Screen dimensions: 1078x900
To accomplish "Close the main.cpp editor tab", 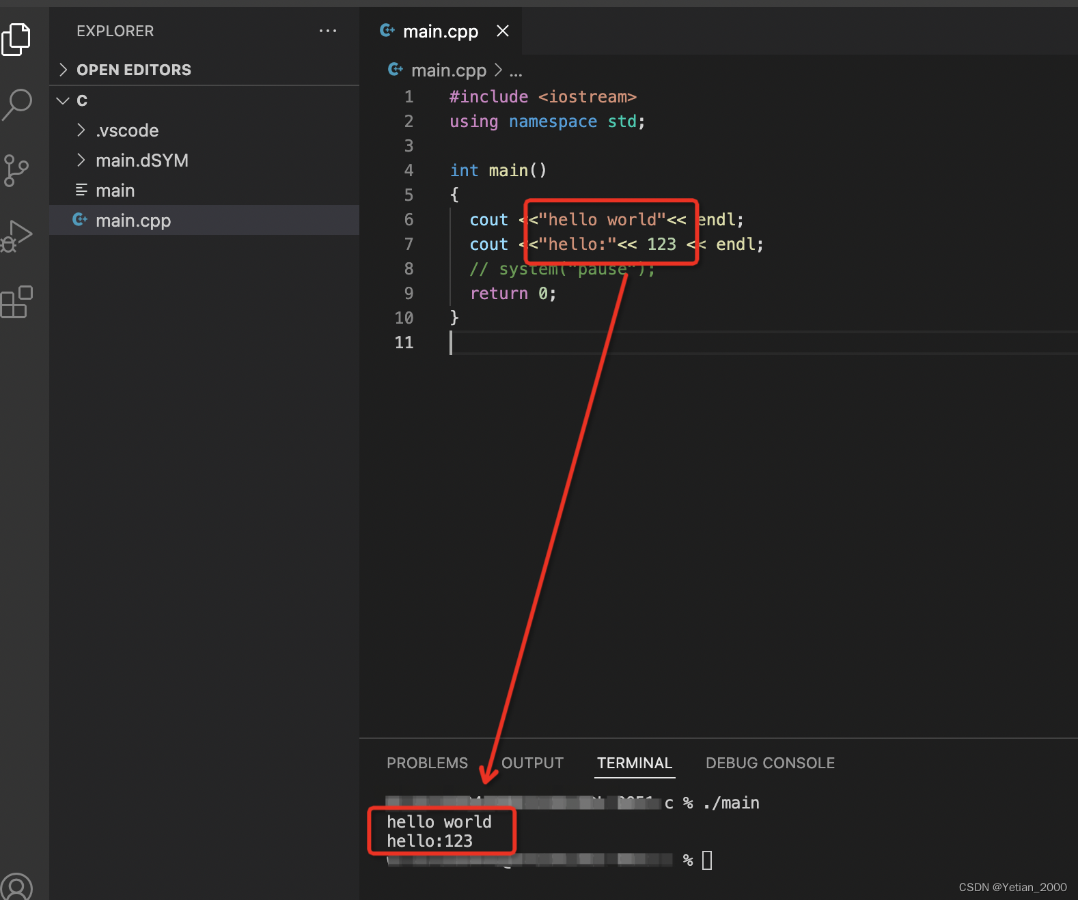I will coord(503,31).
